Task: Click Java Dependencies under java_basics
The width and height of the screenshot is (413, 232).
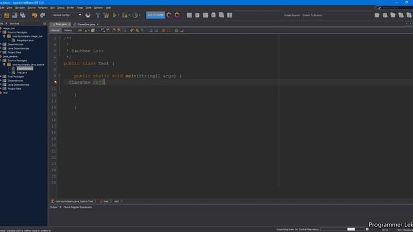Action: [x=19, y=84]
